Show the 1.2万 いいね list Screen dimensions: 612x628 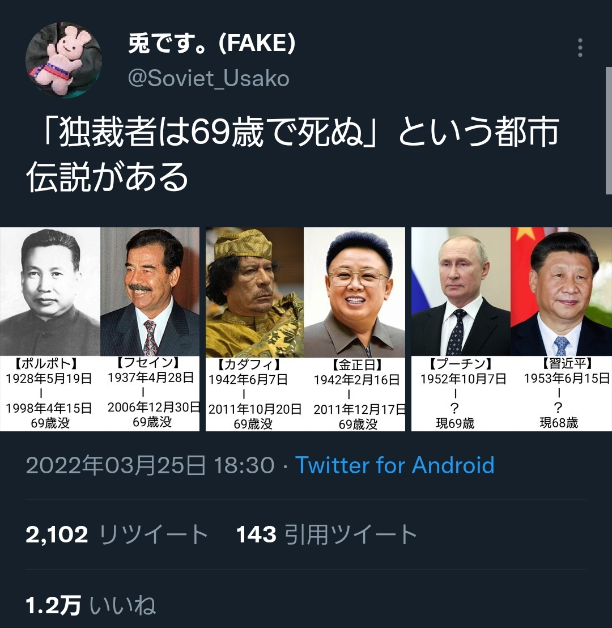[x=91, y=605]
